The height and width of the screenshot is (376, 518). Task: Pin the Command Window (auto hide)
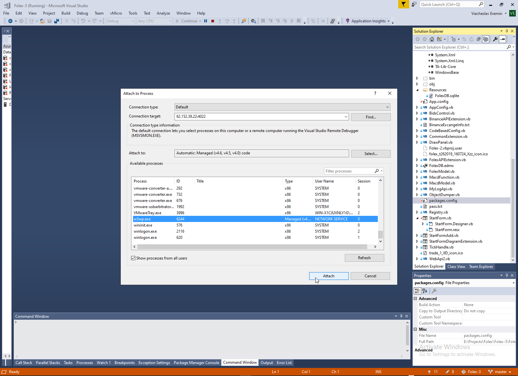click(401, 316)
